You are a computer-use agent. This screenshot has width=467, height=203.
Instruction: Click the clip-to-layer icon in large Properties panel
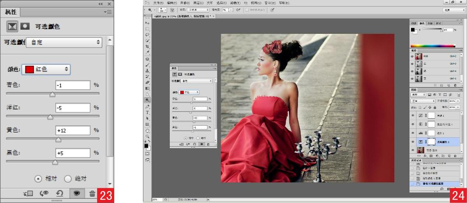28,193
